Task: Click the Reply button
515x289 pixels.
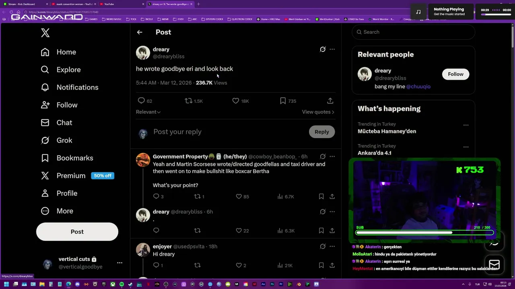Action: click(x=322, y=132)
